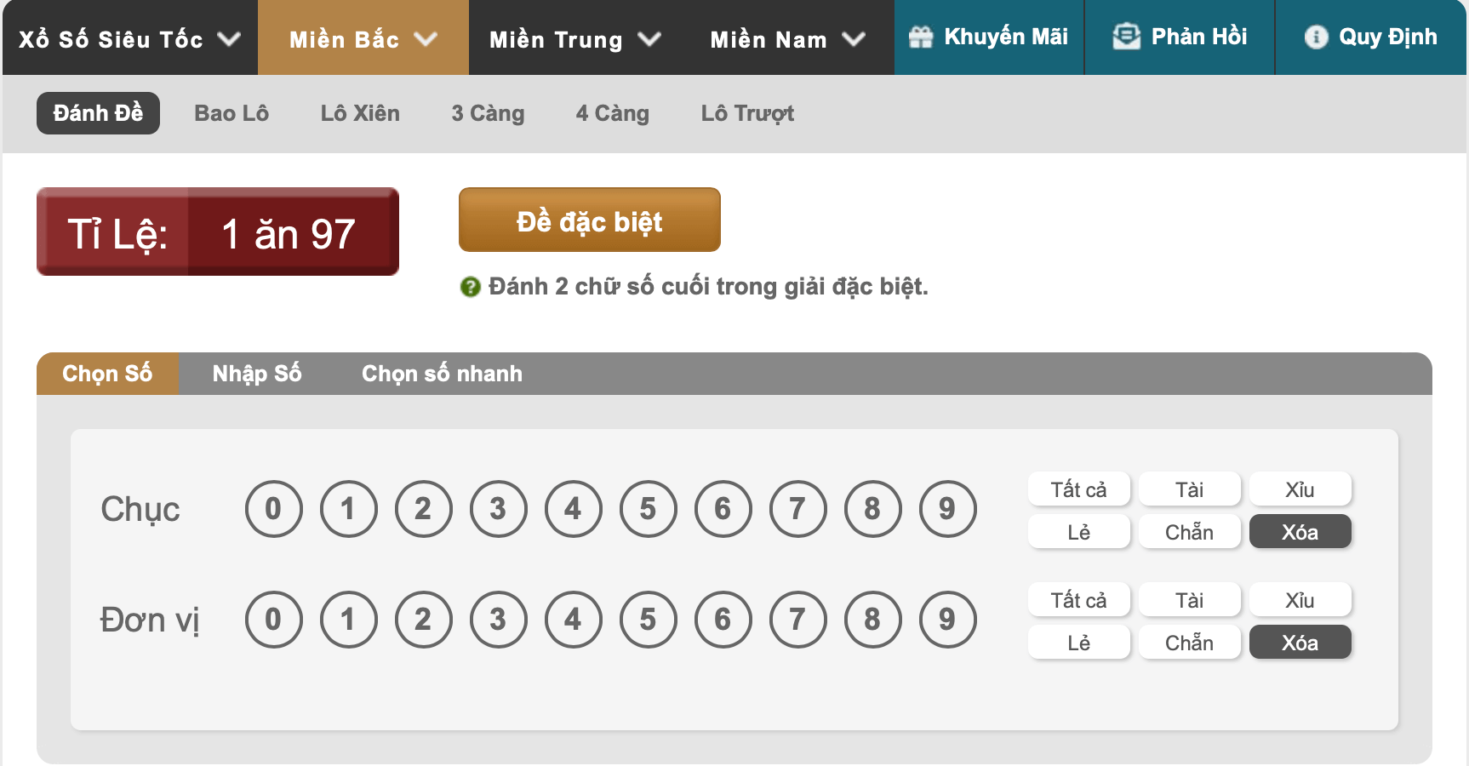Toggle Lẻ selection for the Chục row
Image resolution: width=1469 pixels, height=766 pixels.
tap(1078, 531)
